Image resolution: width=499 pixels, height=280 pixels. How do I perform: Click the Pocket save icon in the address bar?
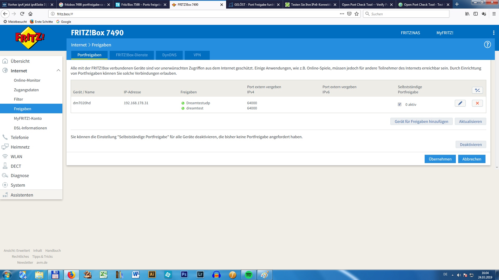pos(349,14)
